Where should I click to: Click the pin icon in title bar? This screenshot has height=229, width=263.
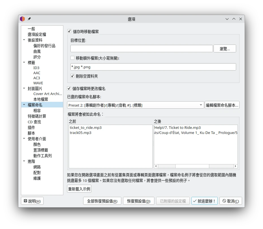[29, 19]
